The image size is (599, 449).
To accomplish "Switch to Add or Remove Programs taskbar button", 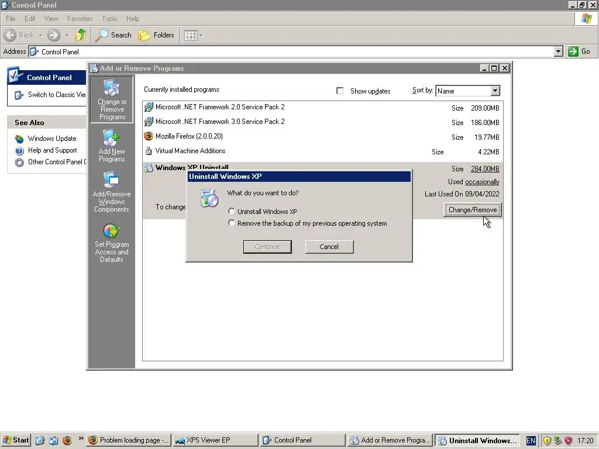I will [390, 440].
